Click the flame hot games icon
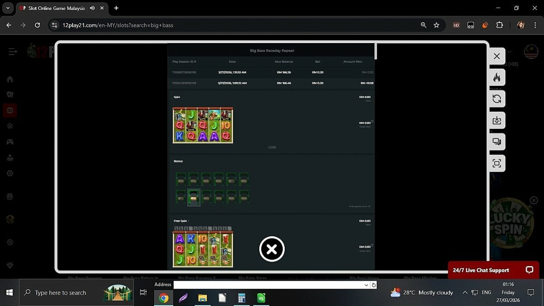Image resolution: width=544 pixels, height=306 pixels. [x=497, y=78]
